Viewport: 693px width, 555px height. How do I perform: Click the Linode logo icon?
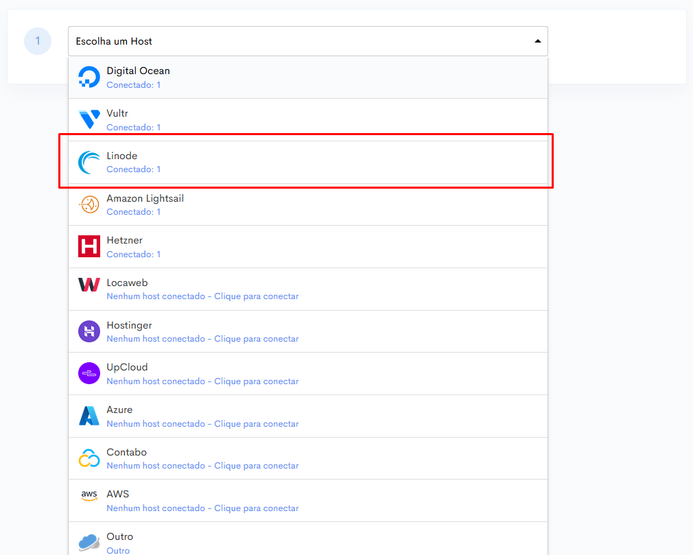[x=89, y=162]
